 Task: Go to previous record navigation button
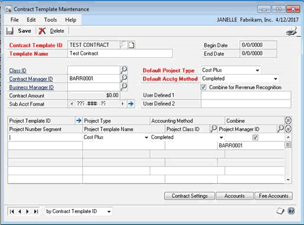coord(20,211)
